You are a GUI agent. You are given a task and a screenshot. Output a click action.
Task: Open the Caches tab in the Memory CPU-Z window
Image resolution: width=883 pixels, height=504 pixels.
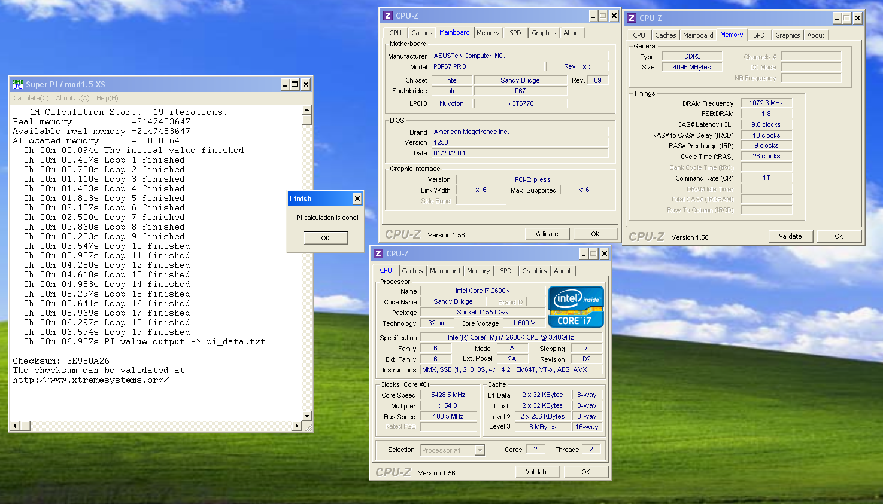pyautogui.click(x=666, y=35)
